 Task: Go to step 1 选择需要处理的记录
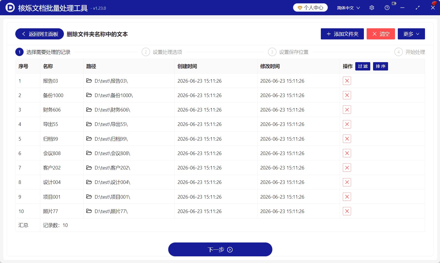(x=43, y=52)
